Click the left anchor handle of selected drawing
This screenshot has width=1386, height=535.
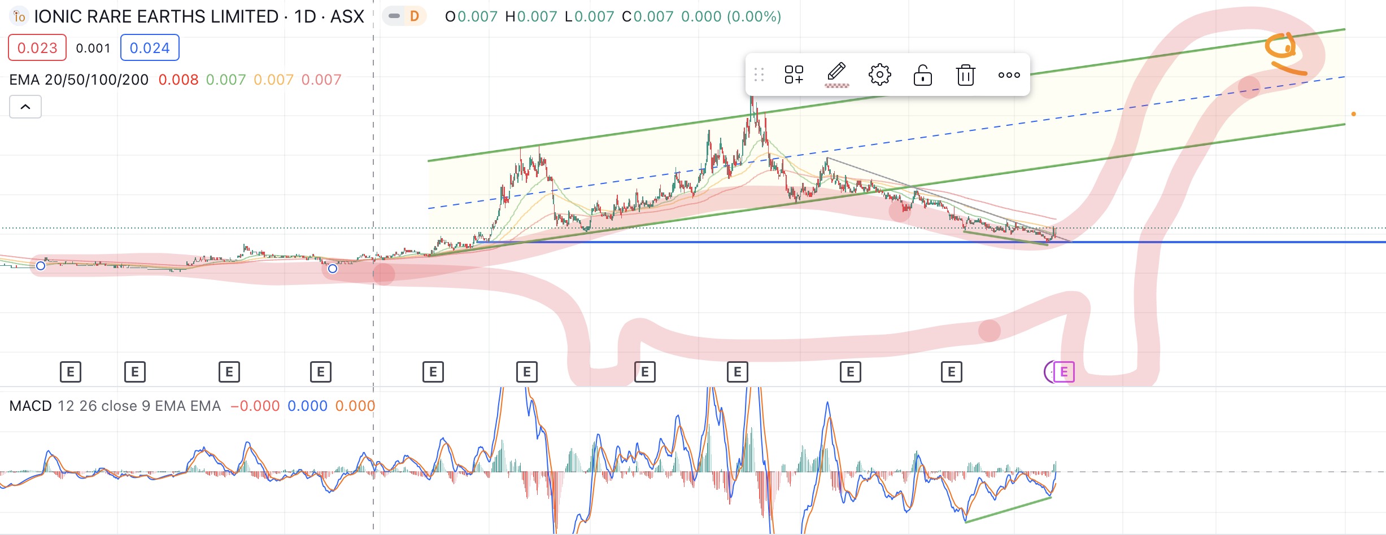pyautogui.click(x=41, y=266)
